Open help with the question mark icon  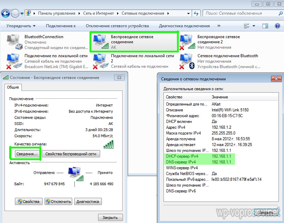278,26
